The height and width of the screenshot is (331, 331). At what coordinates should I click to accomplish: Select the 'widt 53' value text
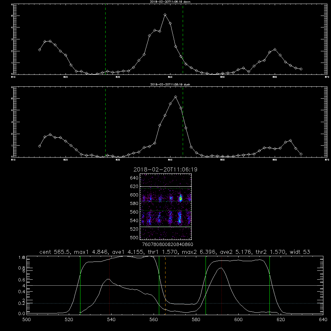point(300,252)
